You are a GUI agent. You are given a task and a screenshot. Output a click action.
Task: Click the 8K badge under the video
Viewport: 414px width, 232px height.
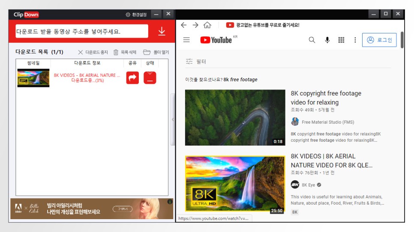[295, 212]
